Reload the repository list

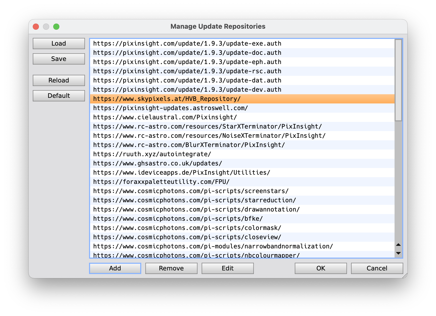tap(59, 80)
